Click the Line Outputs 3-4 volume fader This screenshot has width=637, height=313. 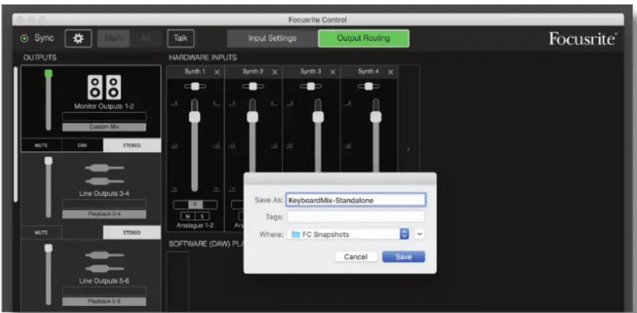49,187
